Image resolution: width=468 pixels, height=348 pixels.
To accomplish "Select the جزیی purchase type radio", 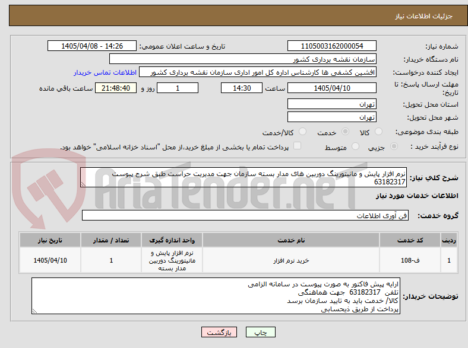I will 394,146.
